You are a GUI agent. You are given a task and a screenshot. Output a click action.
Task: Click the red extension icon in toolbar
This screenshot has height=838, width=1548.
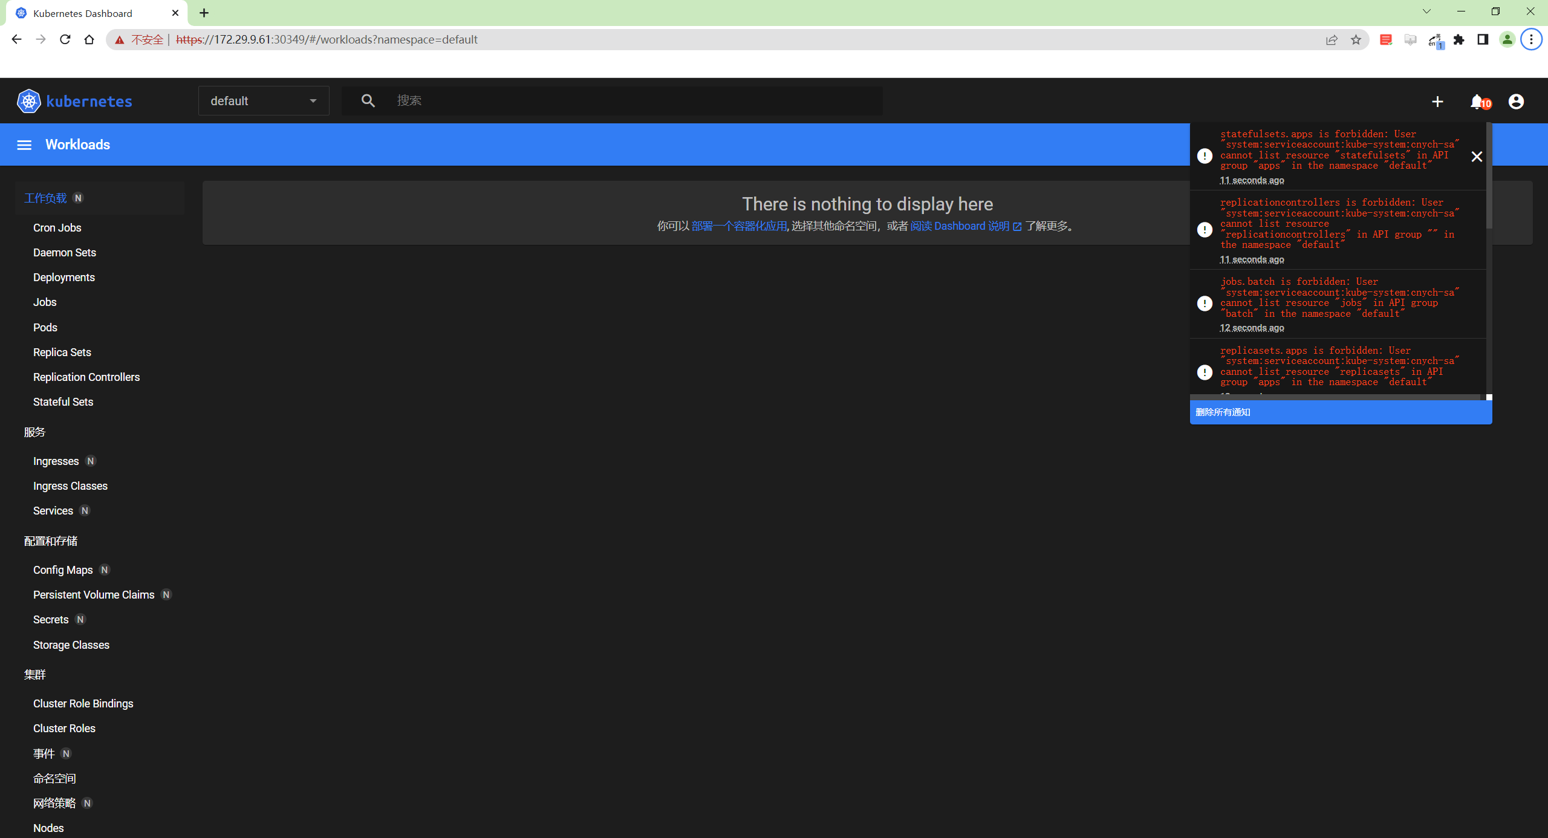click(1386, 40)
